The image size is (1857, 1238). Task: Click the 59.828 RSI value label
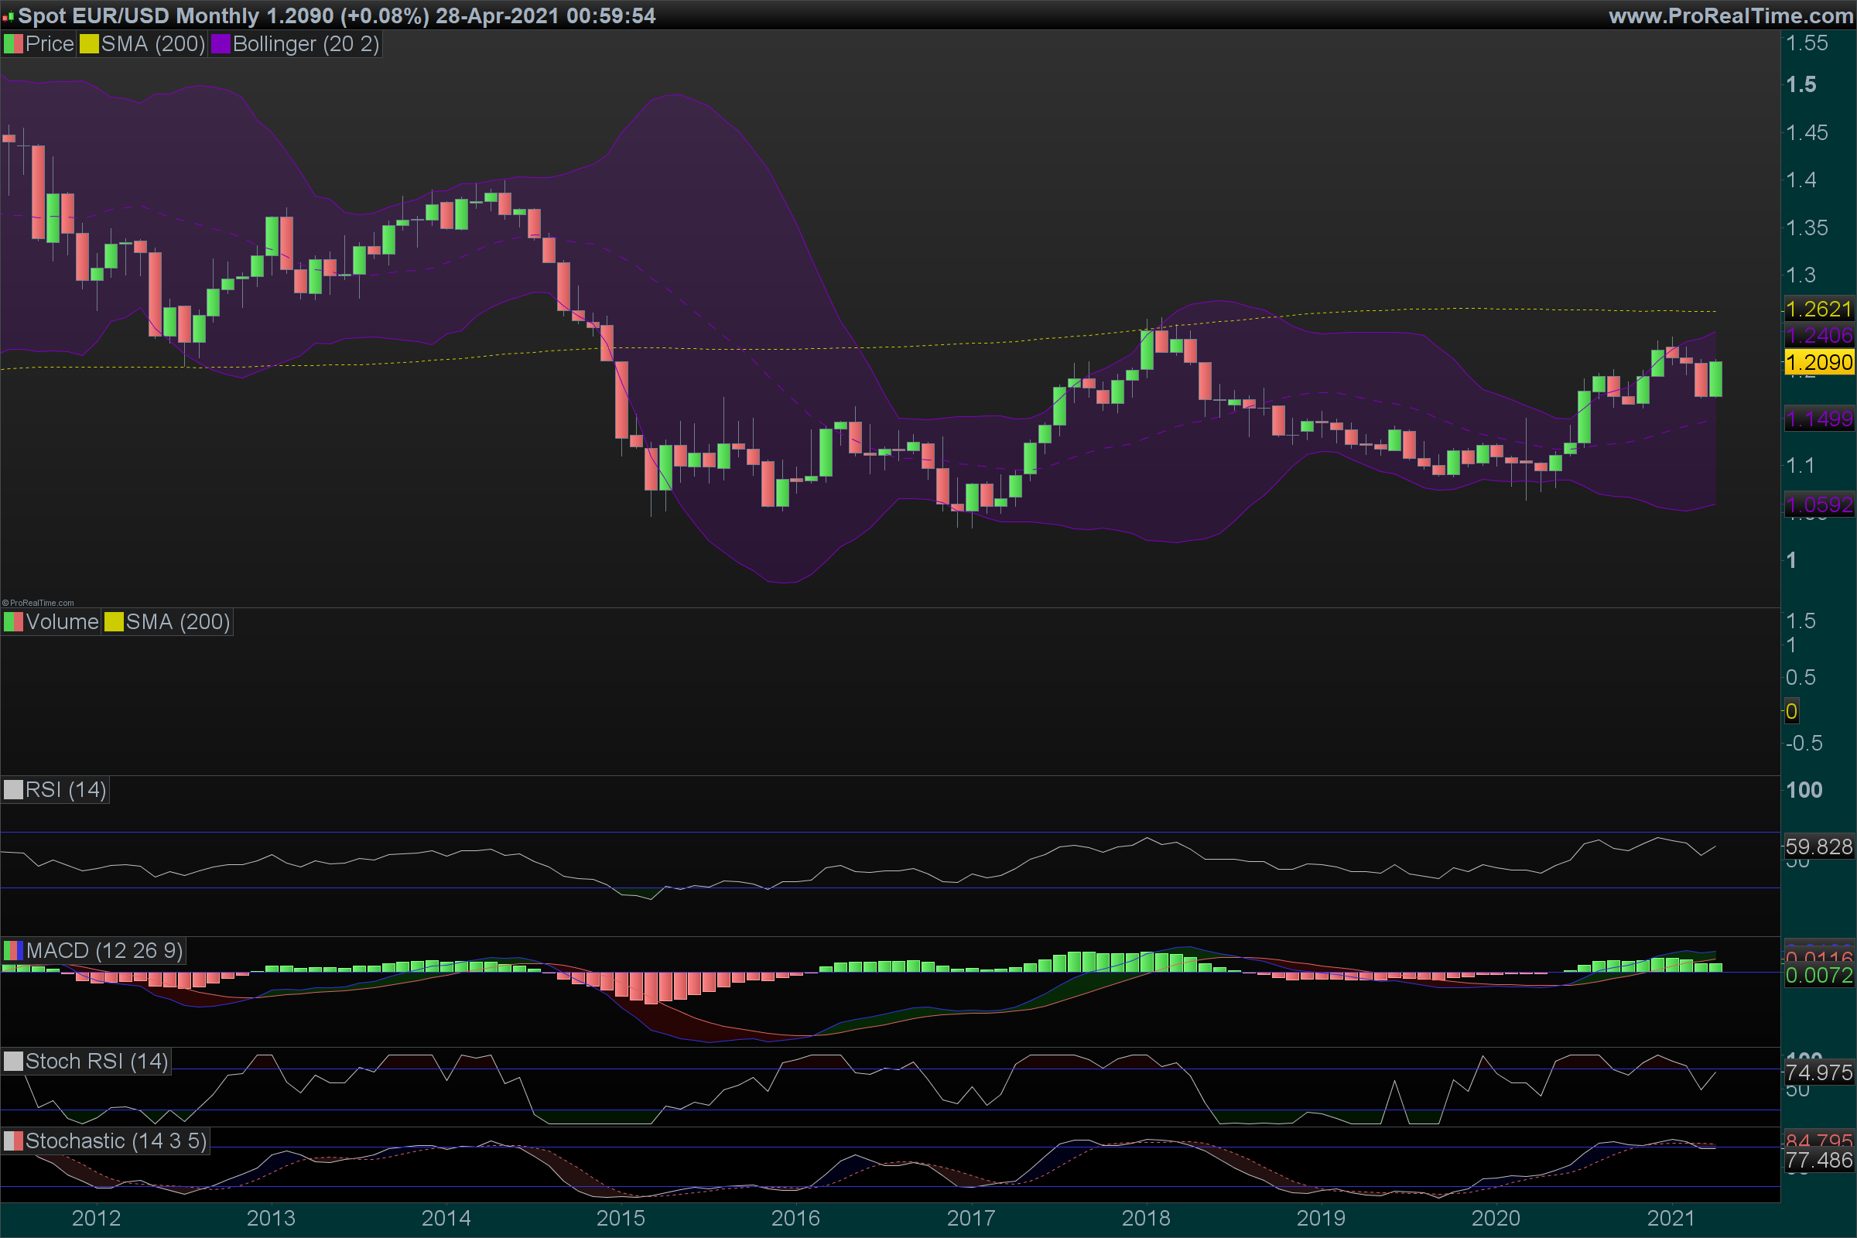[x=1818, y=846]
